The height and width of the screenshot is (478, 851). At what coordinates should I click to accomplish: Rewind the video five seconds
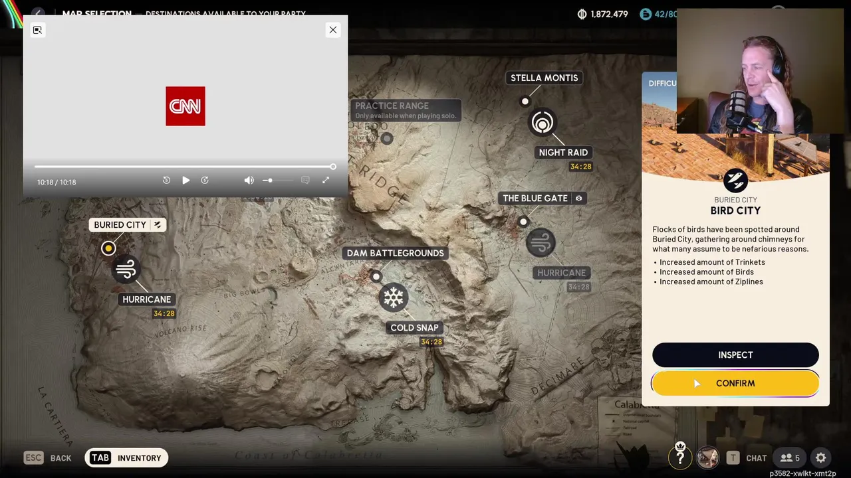pyautogui.click(x=166, y=180)
